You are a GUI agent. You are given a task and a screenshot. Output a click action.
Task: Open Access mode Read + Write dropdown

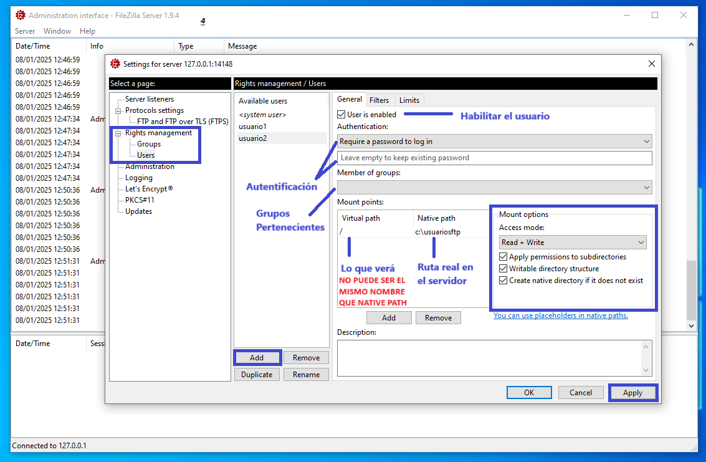coord(573,243)
